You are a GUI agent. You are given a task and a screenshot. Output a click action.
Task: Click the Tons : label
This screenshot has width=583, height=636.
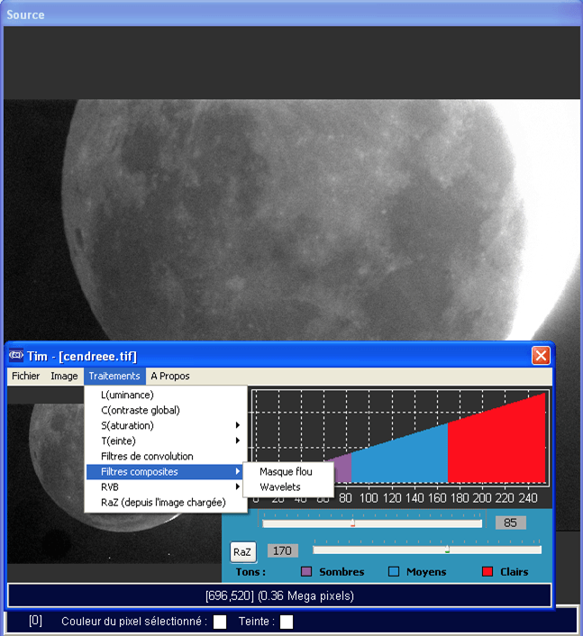pos(251,572)
